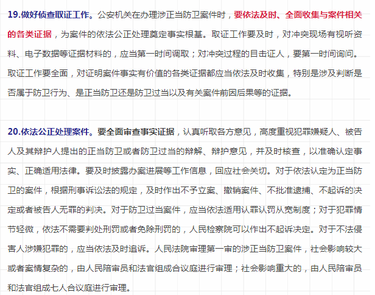Screen dimensions: 375x295
Task: Click the red phrase "的各类证据"
Action: click(x=29, y=34)
